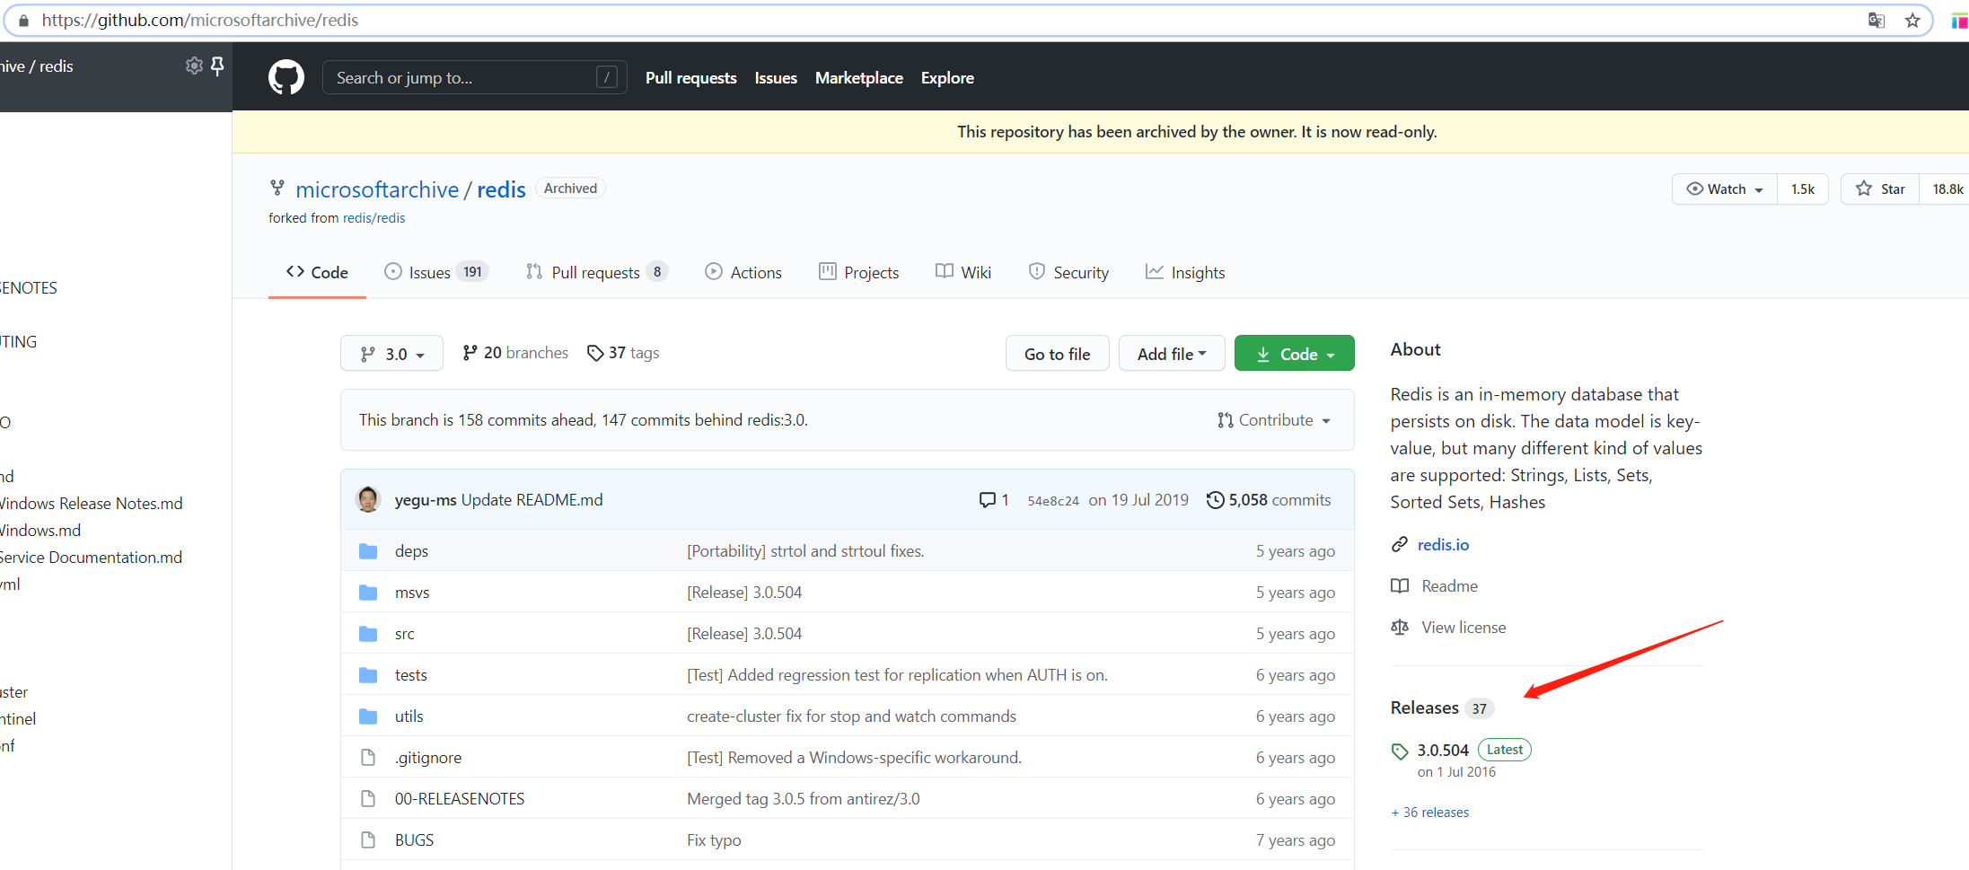Click the Readme book icon
The height and width of the screenshot is (870, 1969).
1400,585
